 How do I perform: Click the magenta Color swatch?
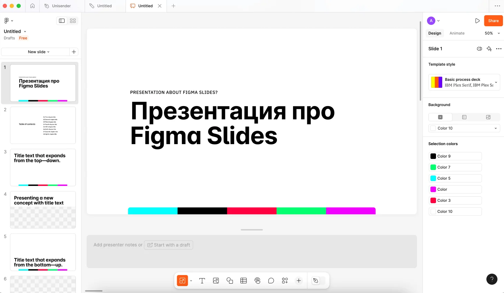tap(433, 189)
